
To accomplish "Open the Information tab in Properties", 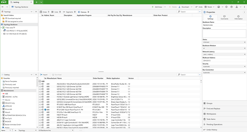I will click(x=238, y=18).
